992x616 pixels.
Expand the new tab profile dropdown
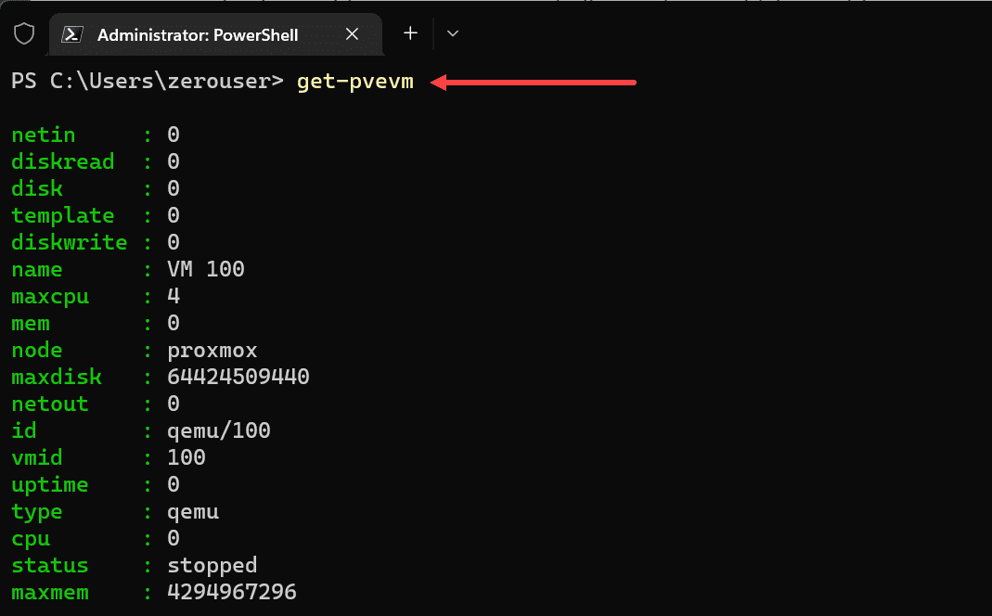453,34
